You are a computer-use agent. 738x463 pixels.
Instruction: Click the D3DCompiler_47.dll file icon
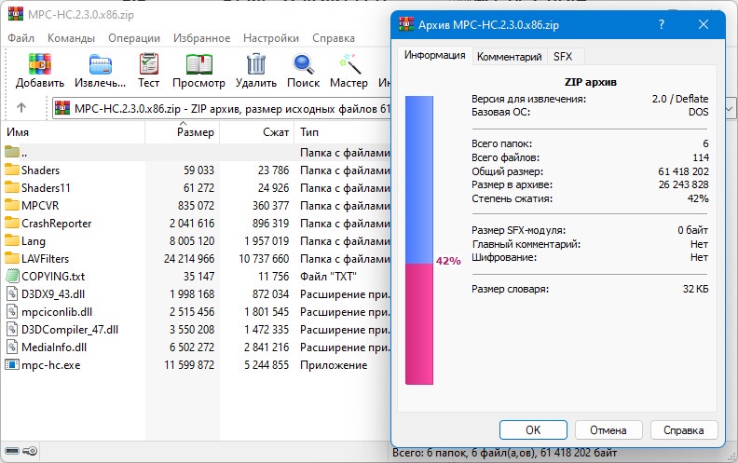(x=12, y=329)
